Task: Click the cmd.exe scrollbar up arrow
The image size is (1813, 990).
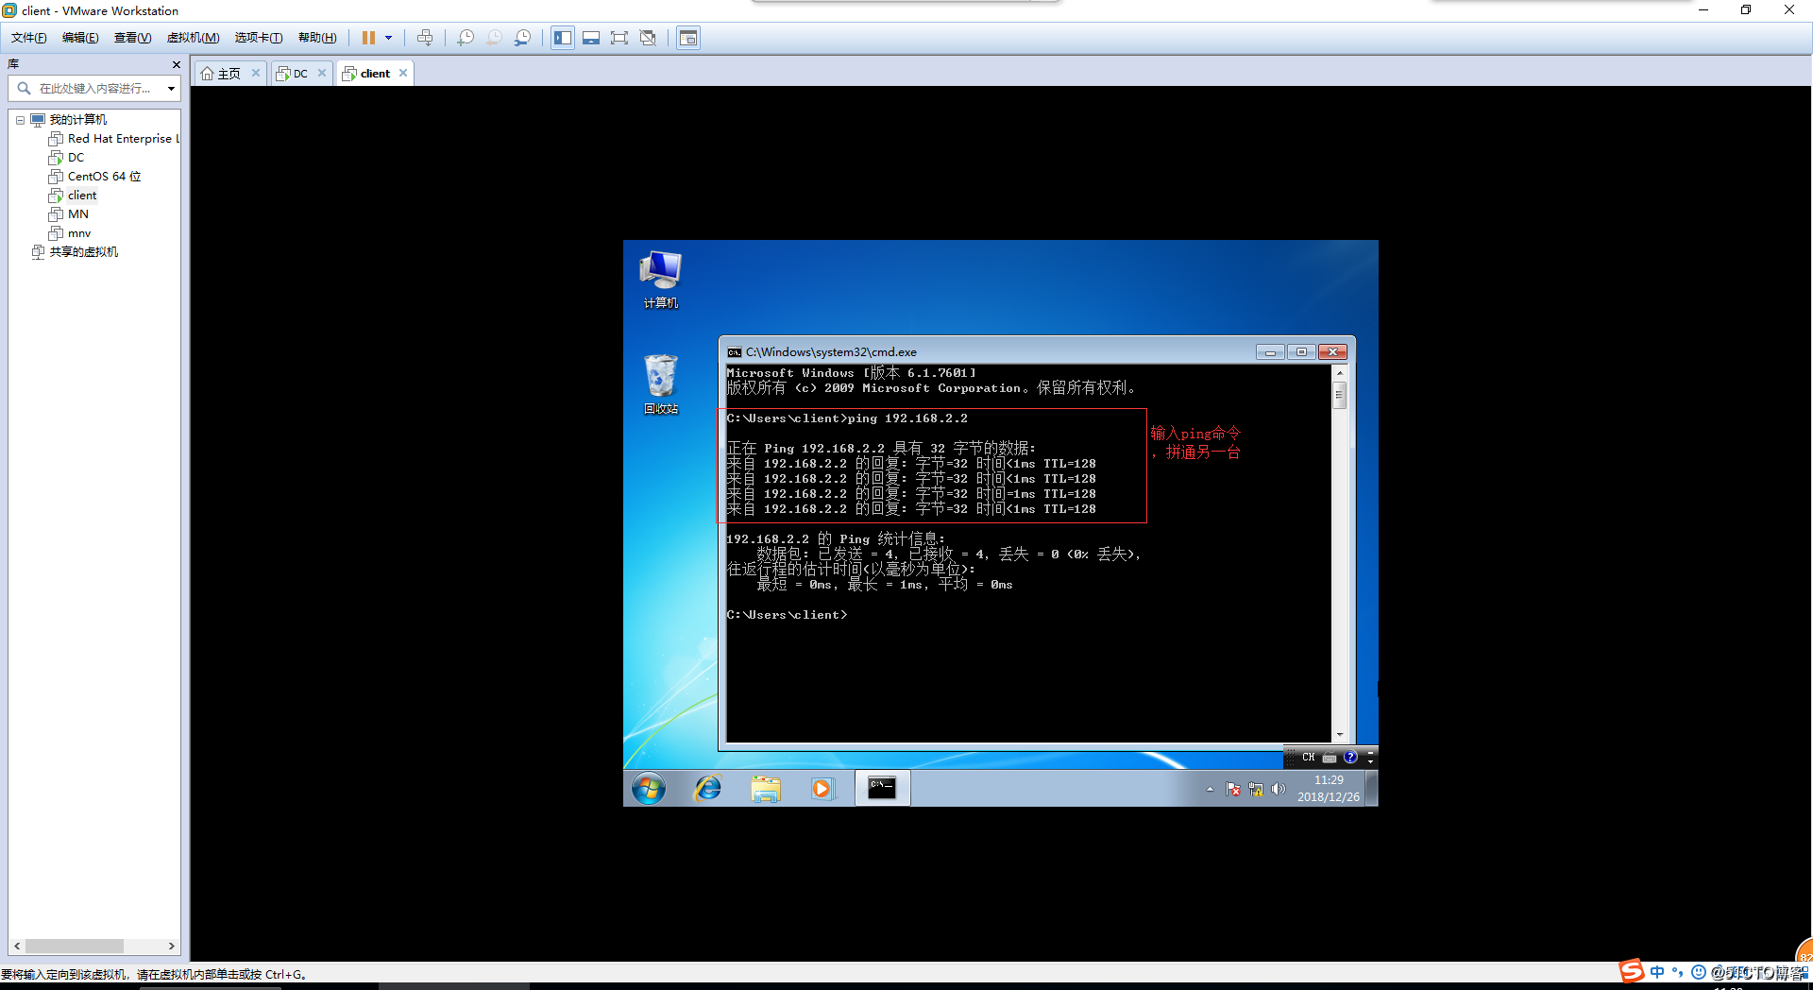Action: (1339, 373)
